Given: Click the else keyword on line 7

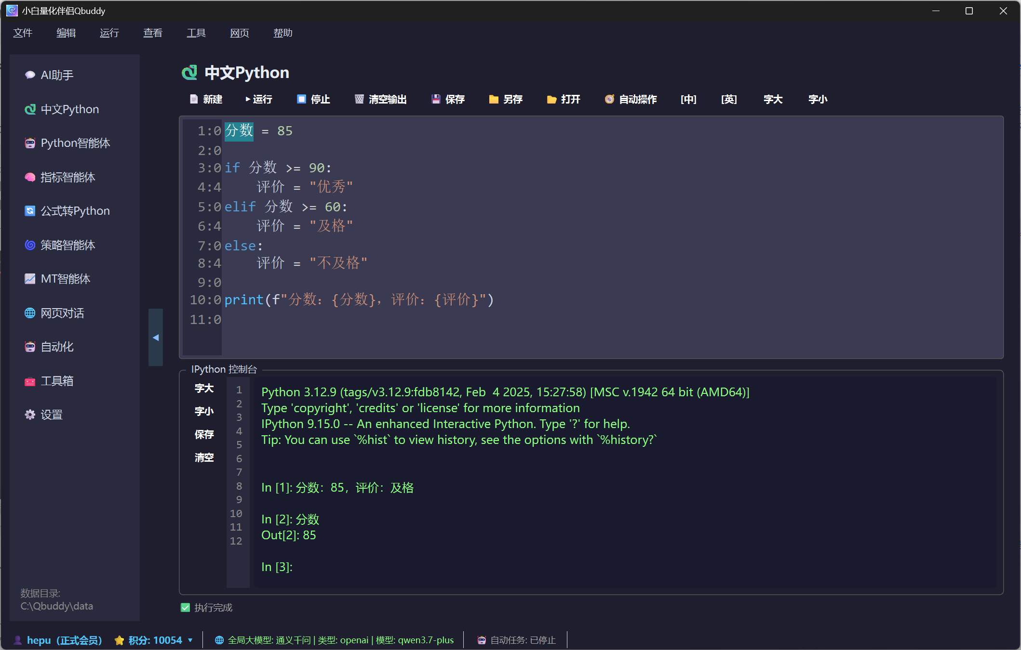Looking at the screenshot, I should [240, 246].
